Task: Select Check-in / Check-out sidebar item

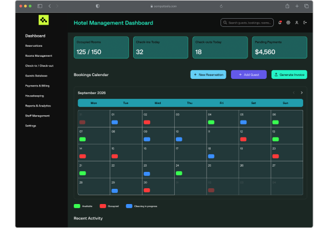Action: tap(39, 66)
